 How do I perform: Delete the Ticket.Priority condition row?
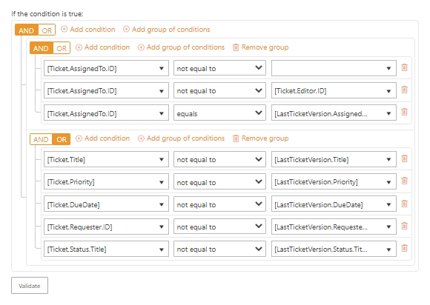point(405,181)
